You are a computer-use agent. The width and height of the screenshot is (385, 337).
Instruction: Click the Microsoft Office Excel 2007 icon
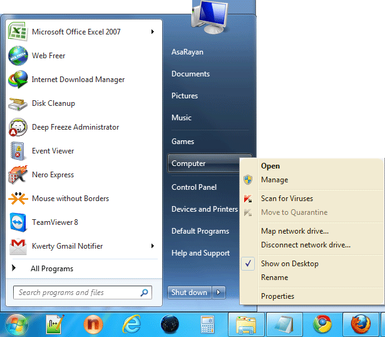tap(18, 31)
